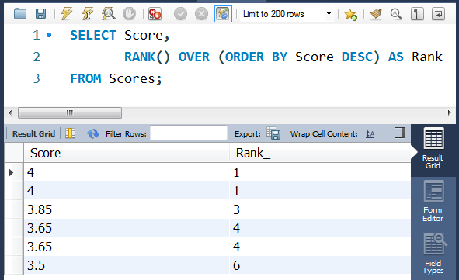Select the 3.5 score cell
459x280 pixels.
tap(126, 265)
